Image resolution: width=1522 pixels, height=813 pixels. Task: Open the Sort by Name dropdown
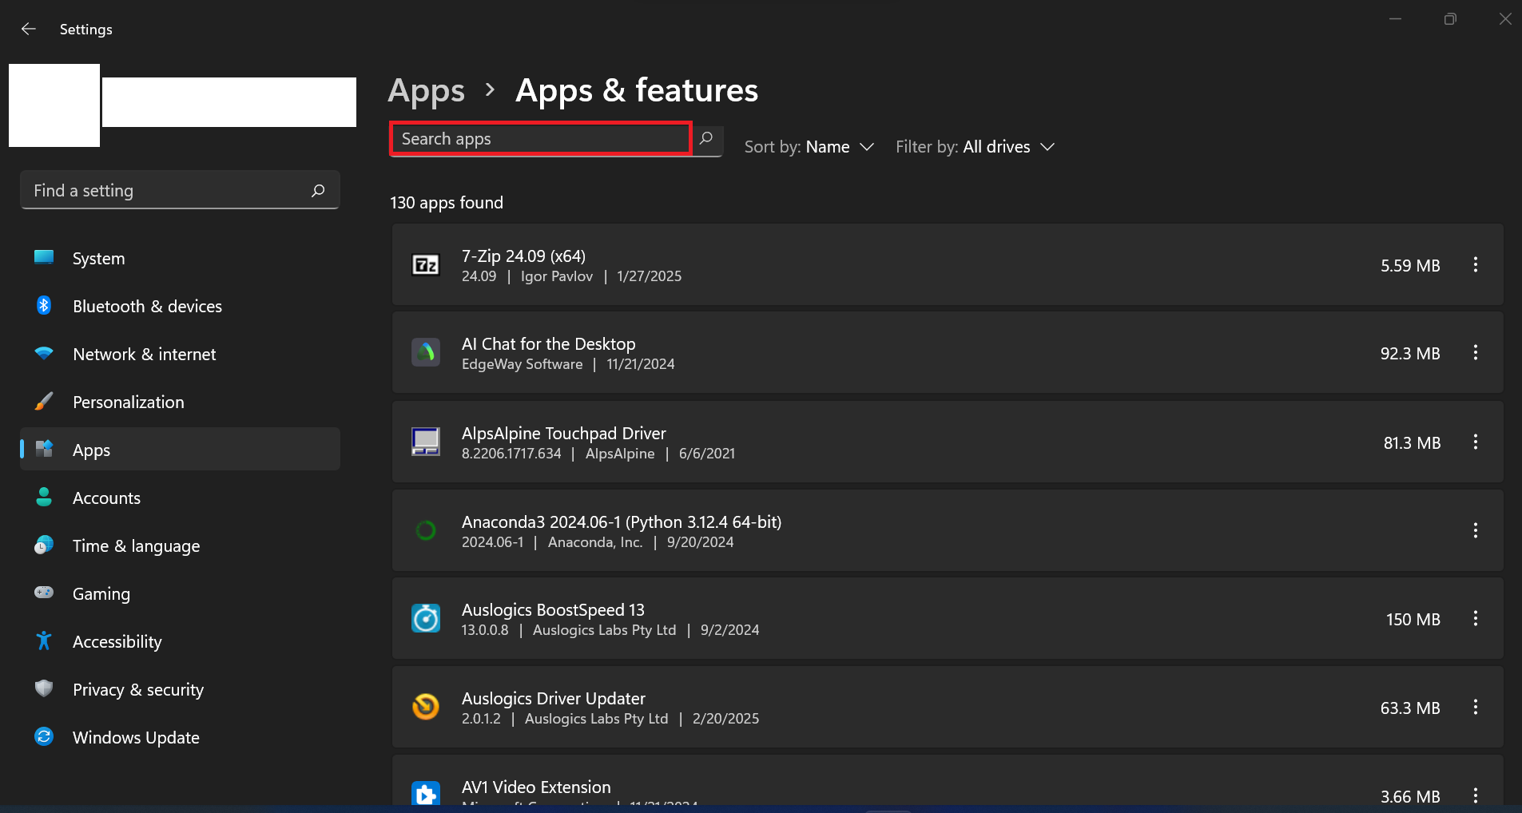tap(809, 147)
